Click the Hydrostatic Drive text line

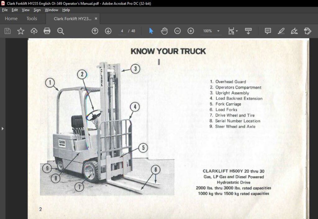pos(234,182)
